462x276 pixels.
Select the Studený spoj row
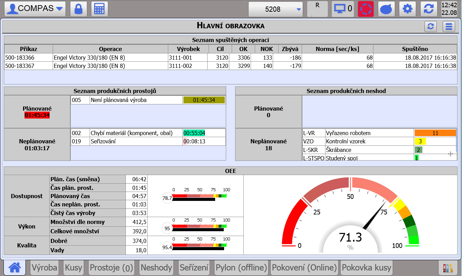[x=379, y=158]
